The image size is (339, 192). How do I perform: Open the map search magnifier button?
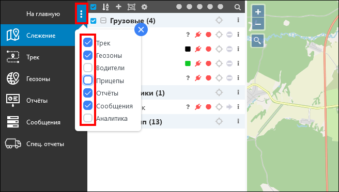coord(257,41)
